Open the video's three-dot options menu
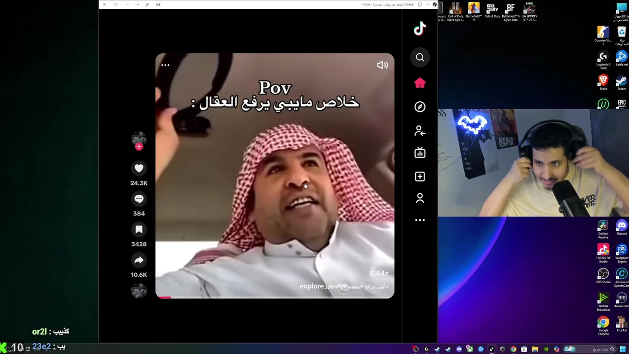The height and width of the screenshot is (354, 629). pos(165,65)
